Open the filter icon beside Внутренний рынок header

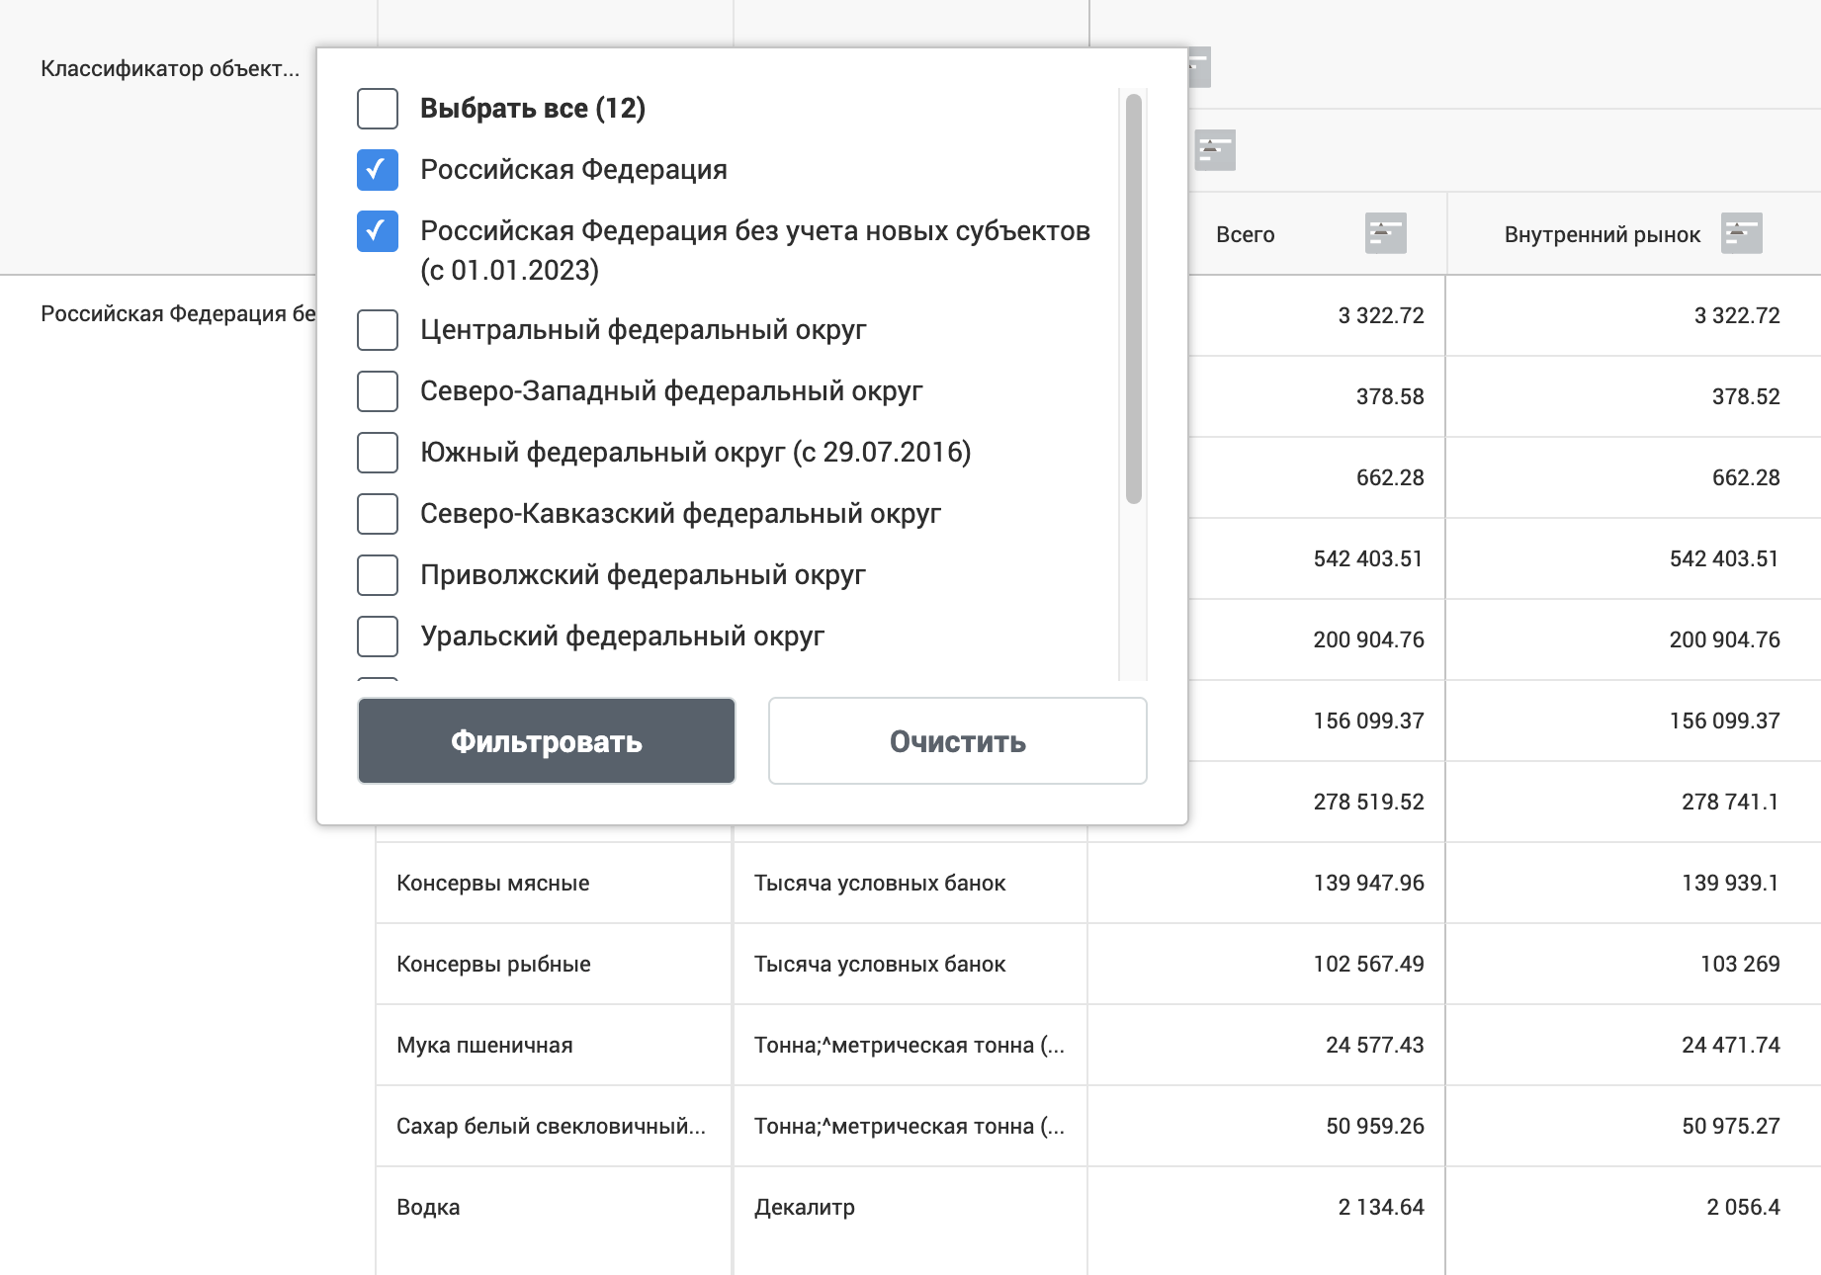click(1741, 234)
